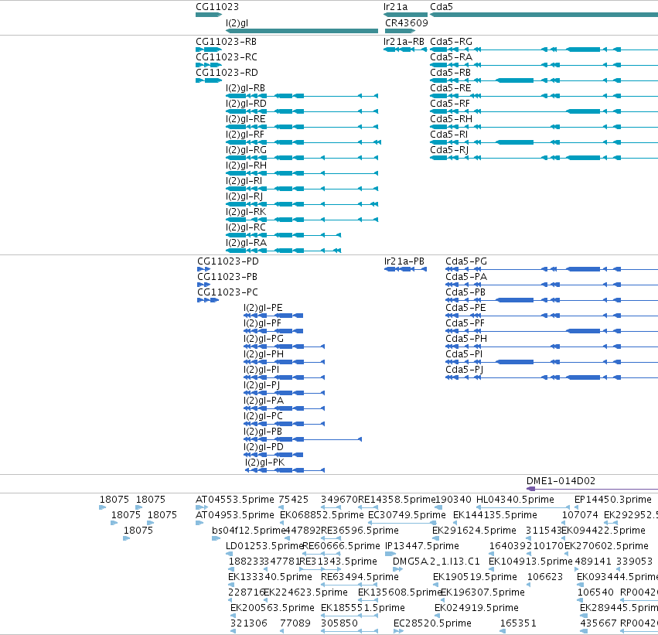Click the purple DME1-014D02 feature
Image resolution: width=658 pixels, height=635 pixels.
pos(592,489)
